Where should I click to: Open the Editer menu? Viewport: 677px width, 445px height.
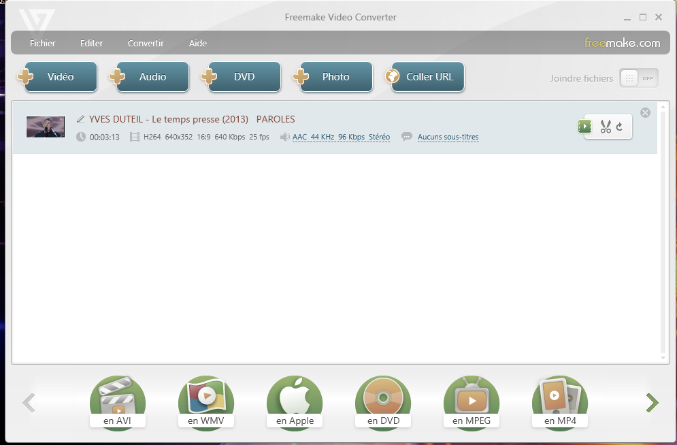pyautogui.click(x=92, y=43)
